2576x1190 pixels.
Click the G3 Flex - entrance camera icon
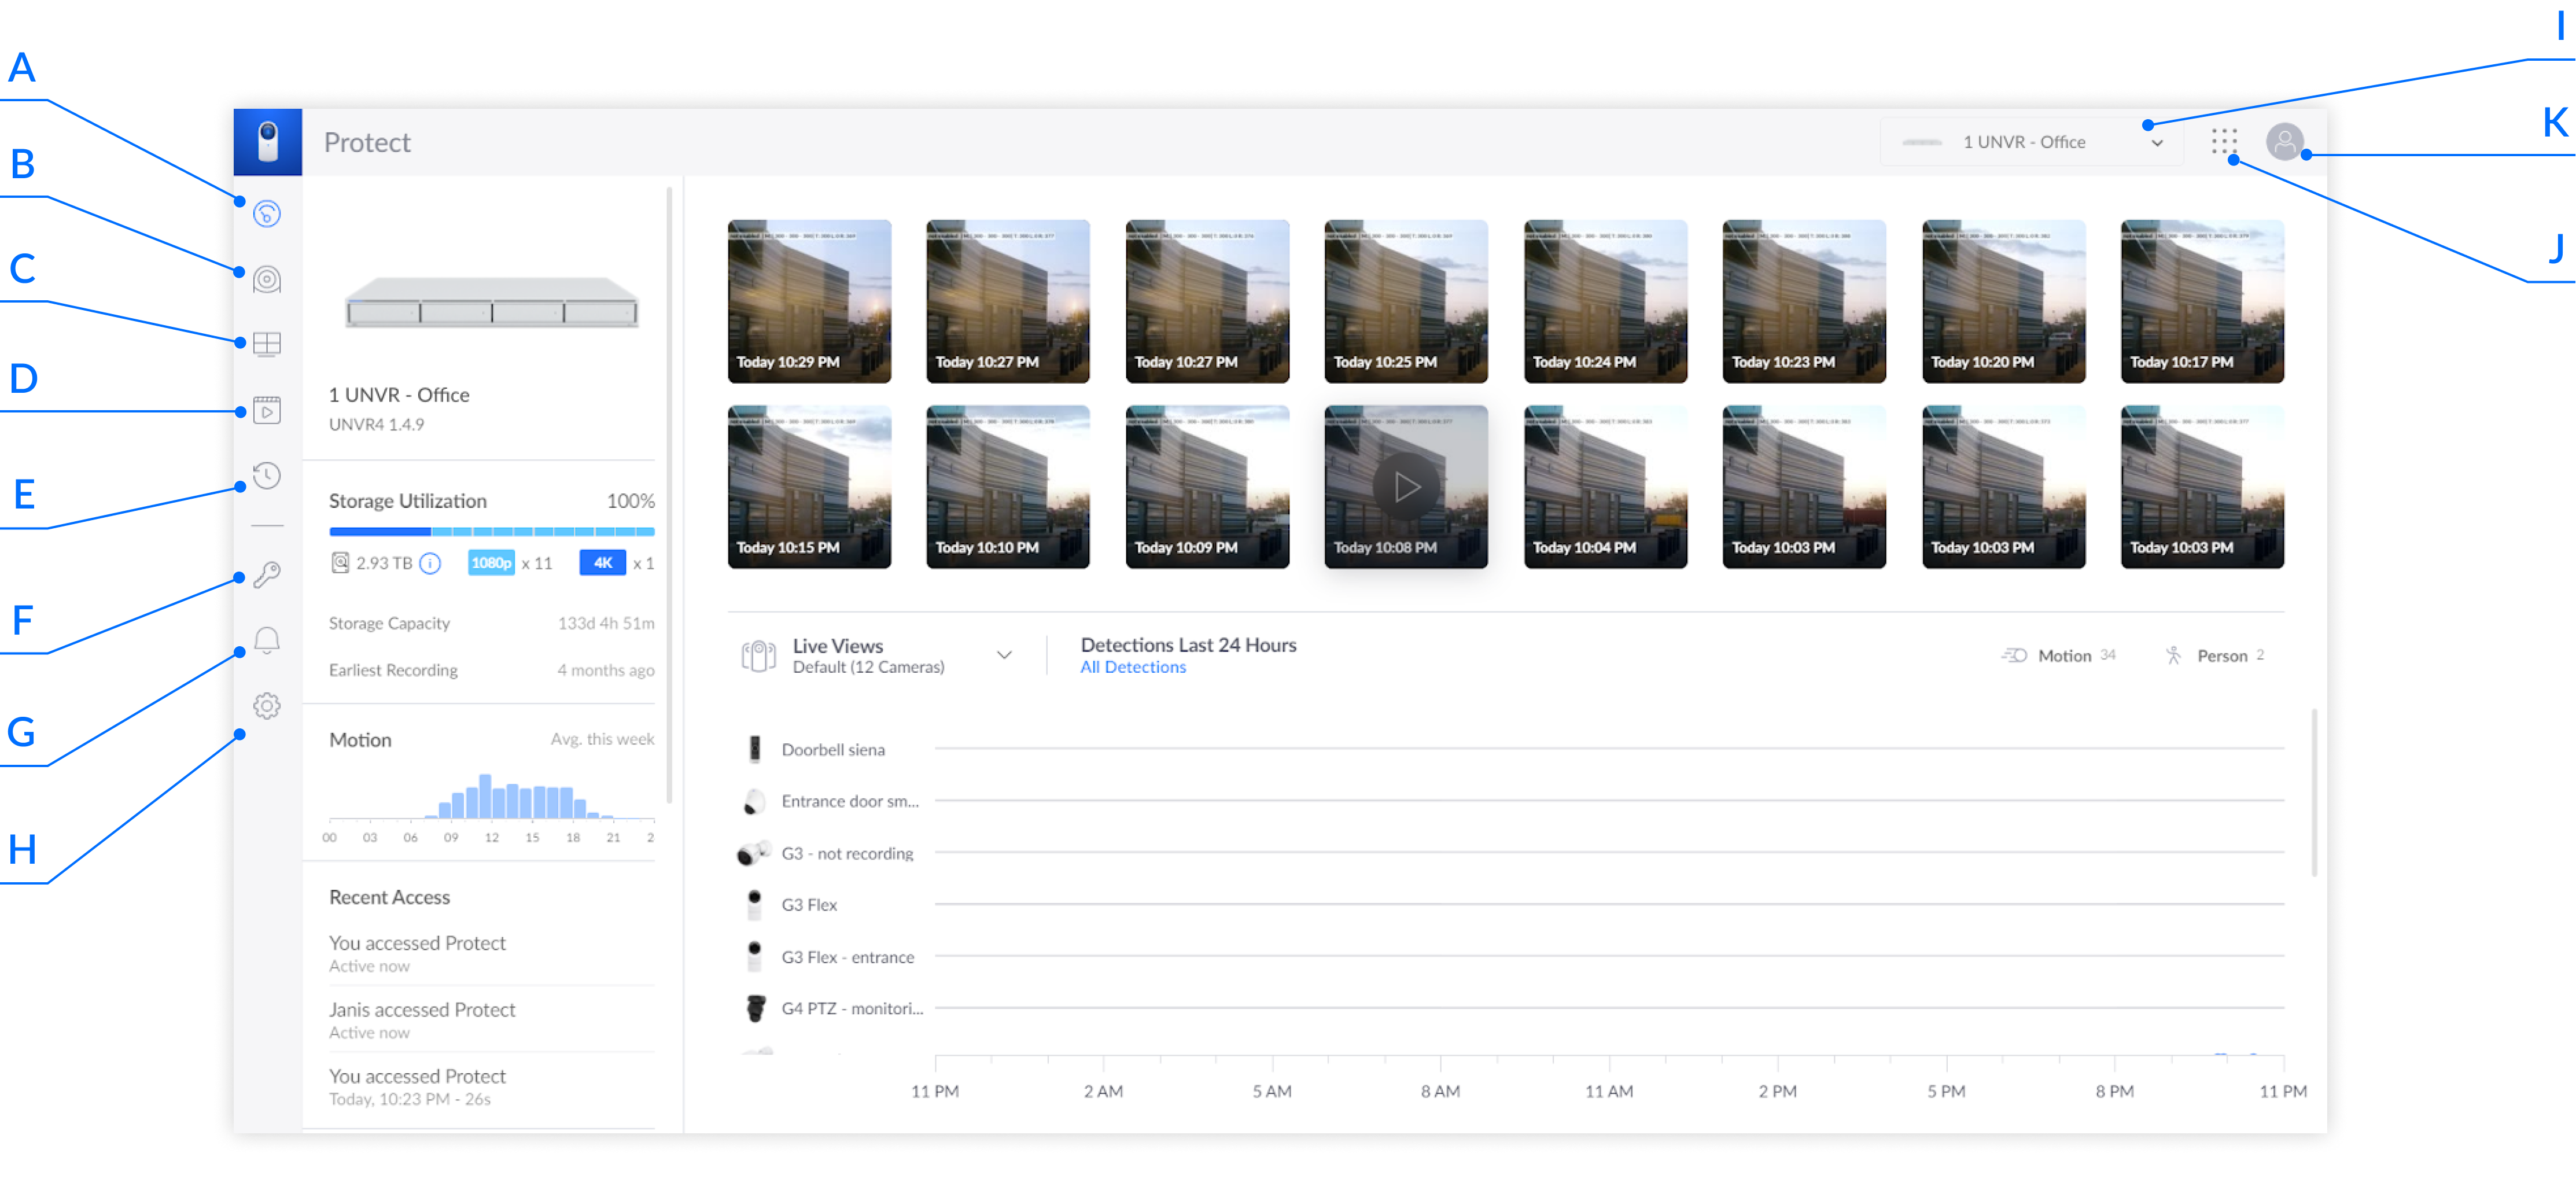pyautogui.click(x=755, y=957)
